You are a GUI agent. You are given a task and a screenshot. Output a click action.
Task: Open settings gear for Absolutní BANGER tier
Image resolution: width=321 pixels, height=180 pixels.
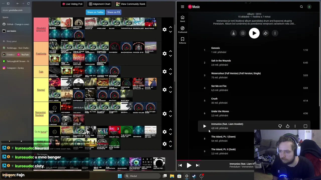165,29
